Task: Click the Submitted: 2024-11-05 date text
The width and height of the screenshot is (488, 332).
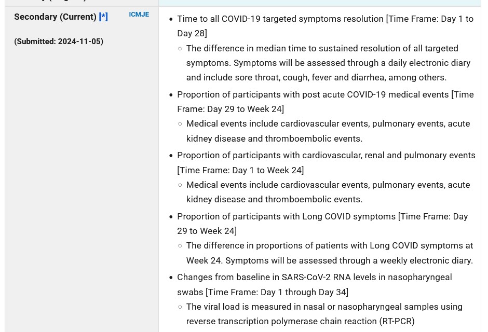Action: pyautogui.click(x=58, y=41)
